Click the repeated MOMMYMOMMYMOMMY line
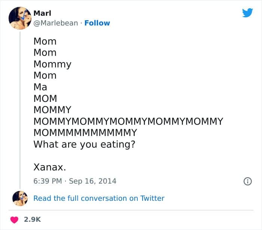This screenshot has width=262, height=230. click(x=128, y=121)
